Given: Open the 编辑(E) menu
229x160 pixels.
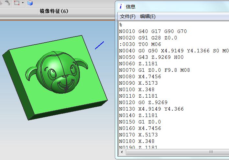Looking at the screenshot, I should (x=147, y=16).
